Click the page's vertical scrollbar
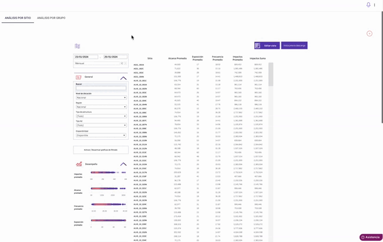 [x=382, y=67]
